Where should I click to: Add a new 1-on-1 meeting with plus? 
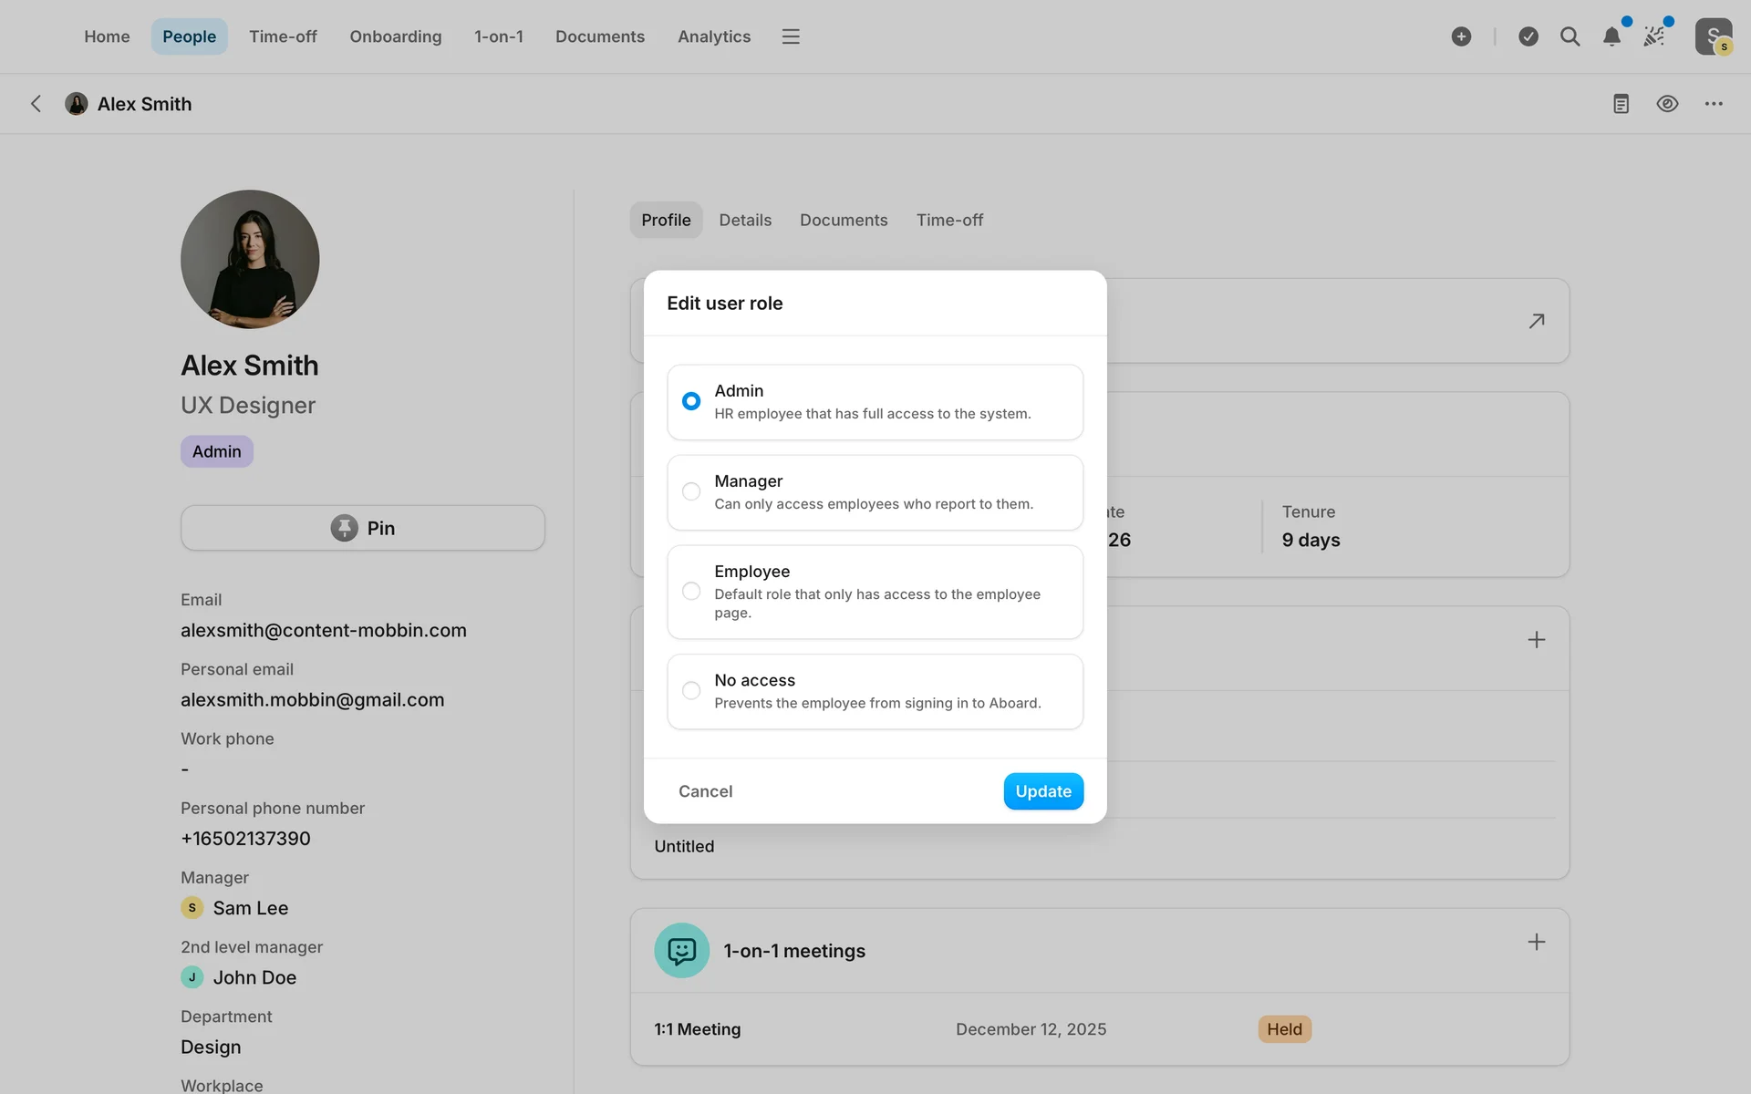(1537, 942)
